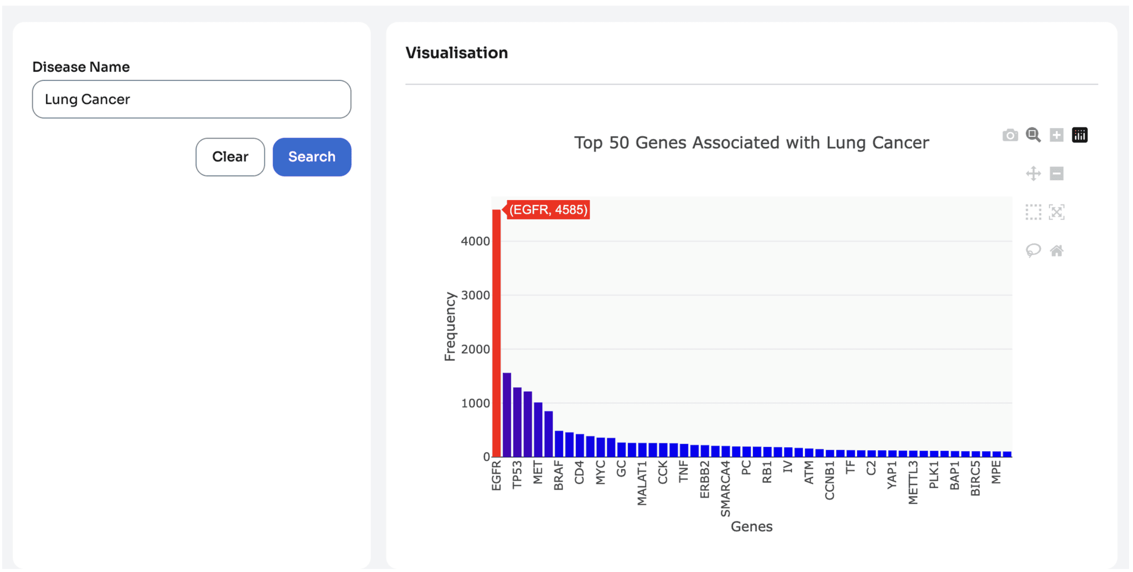
Task: Click the Zoom in plus icon
Action: tap(1056, 135)
